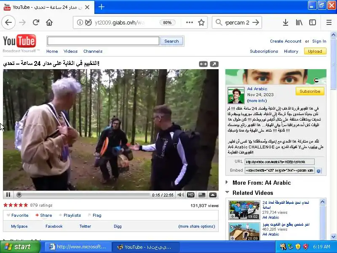Open the Channels navigation link

click(93, 51)
